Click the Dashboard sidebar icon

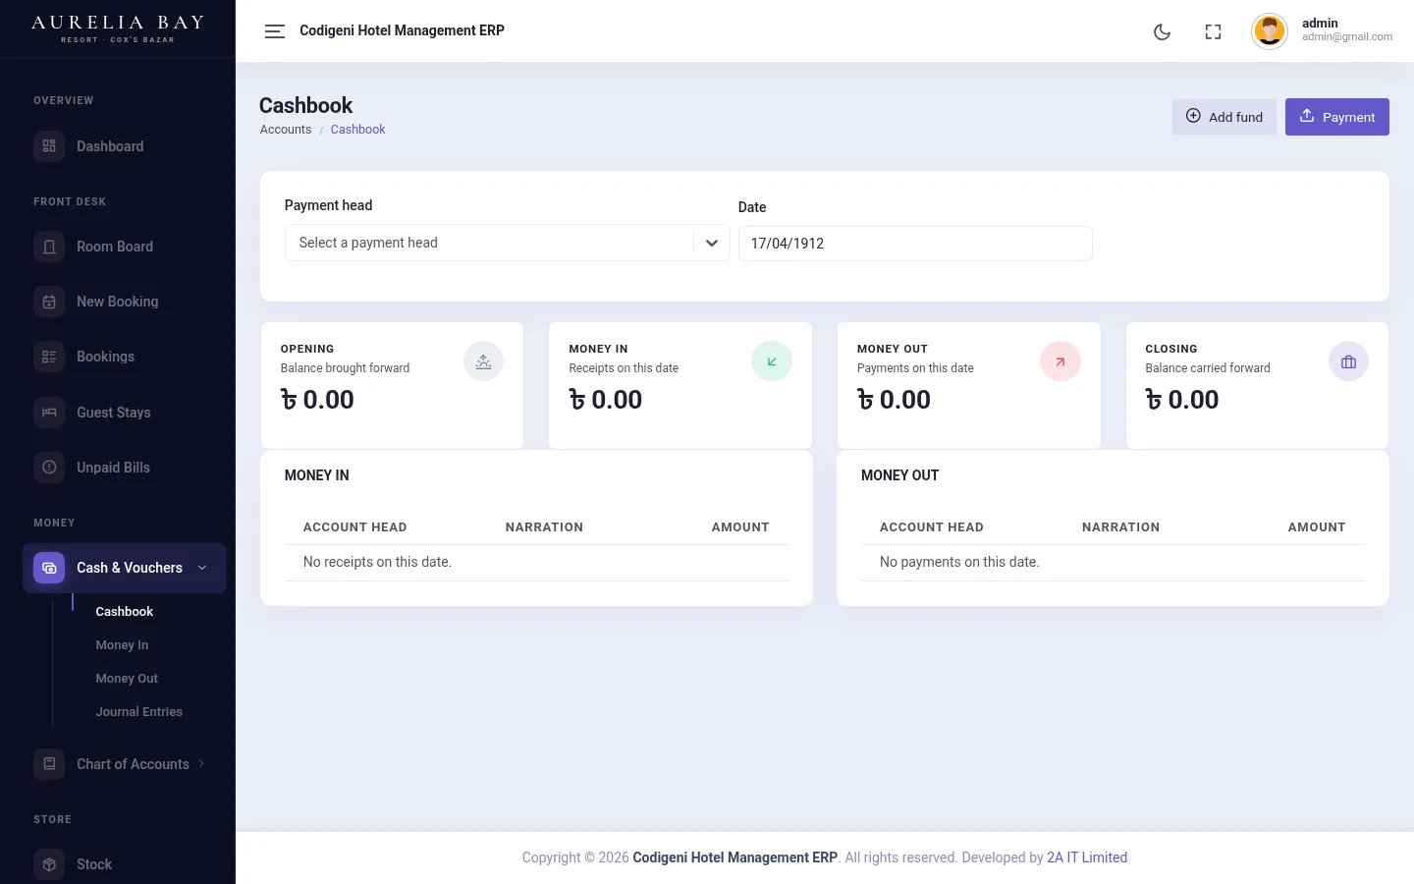click(49, 146)
